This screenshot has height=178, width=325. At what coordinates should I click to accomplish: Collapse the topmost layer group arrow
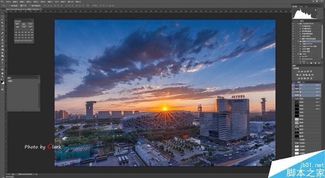pos(298,23)
